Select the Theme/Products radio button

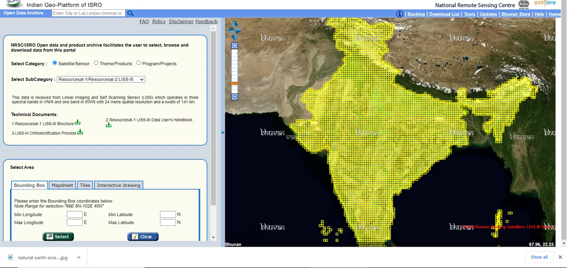[x=96, y=63]
